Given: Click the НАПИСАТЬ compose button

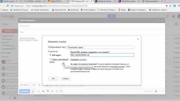Looking at the screenshot, I should [x=10, y=31].
